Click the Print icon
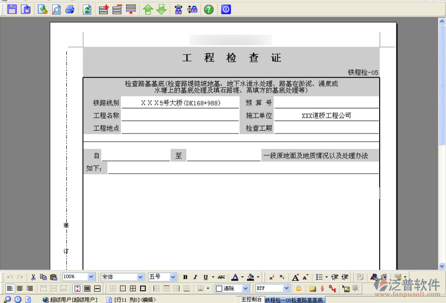 coord(70,9)
